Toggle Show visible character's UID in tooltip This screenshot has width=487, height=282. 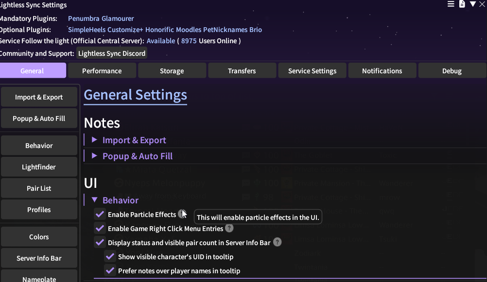click(110, 256)
